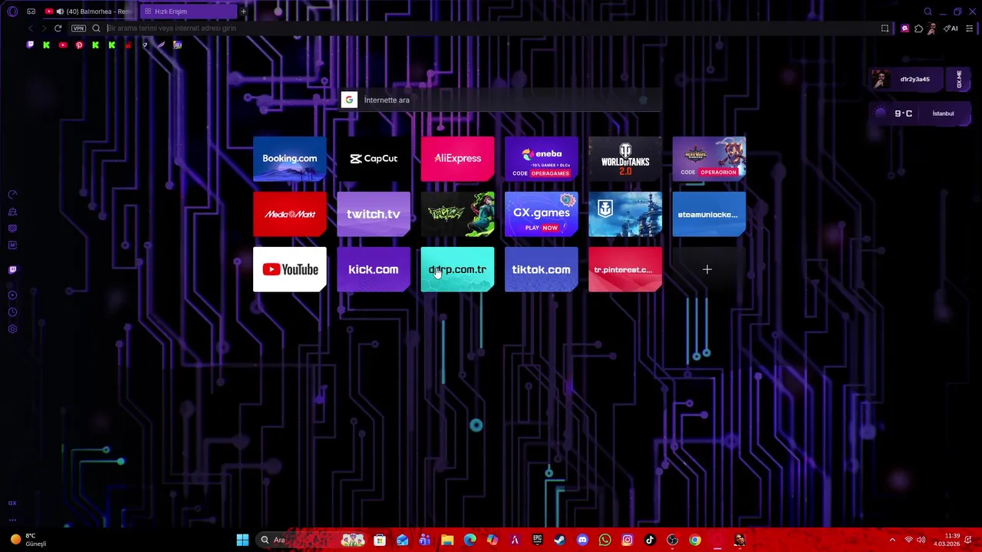The width and height of the screenshot is (982, 552).
Task: Launch Steam from taskbar
Action: (x=560, y=540)
